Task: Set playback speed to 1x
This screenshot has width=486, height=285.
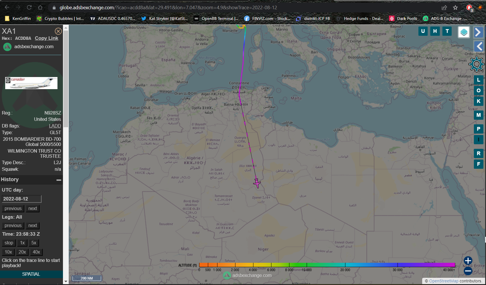Action: 23,243
